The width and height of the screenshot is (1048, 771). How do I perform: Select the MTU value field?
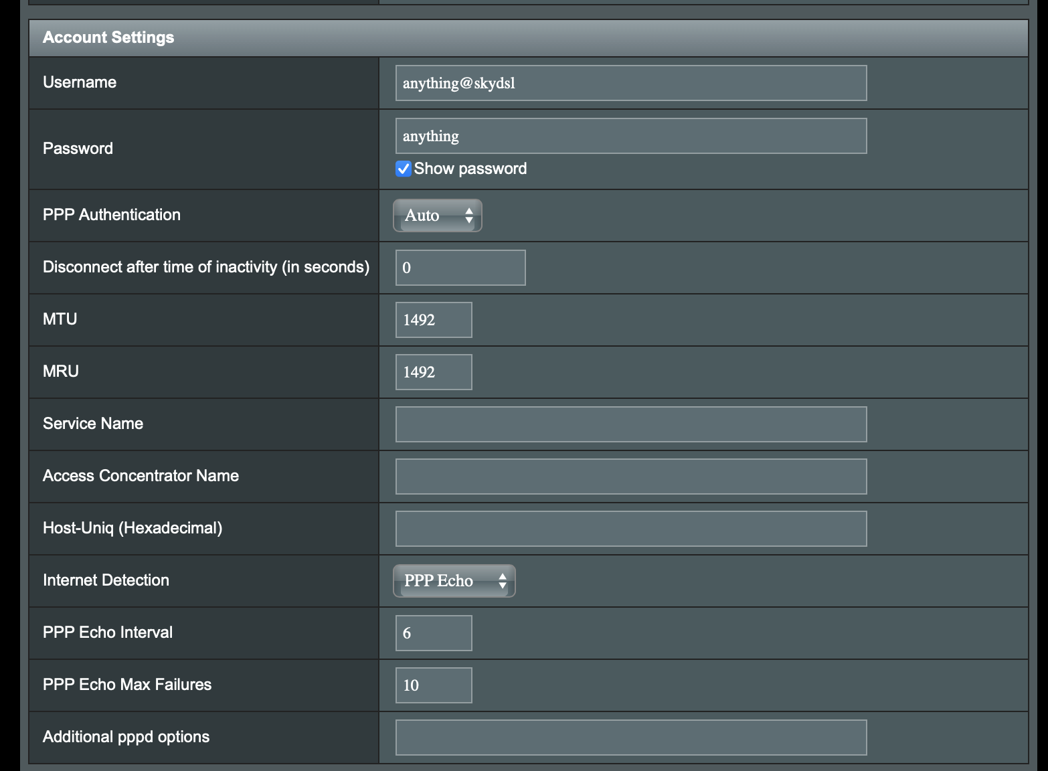(433, 319)
